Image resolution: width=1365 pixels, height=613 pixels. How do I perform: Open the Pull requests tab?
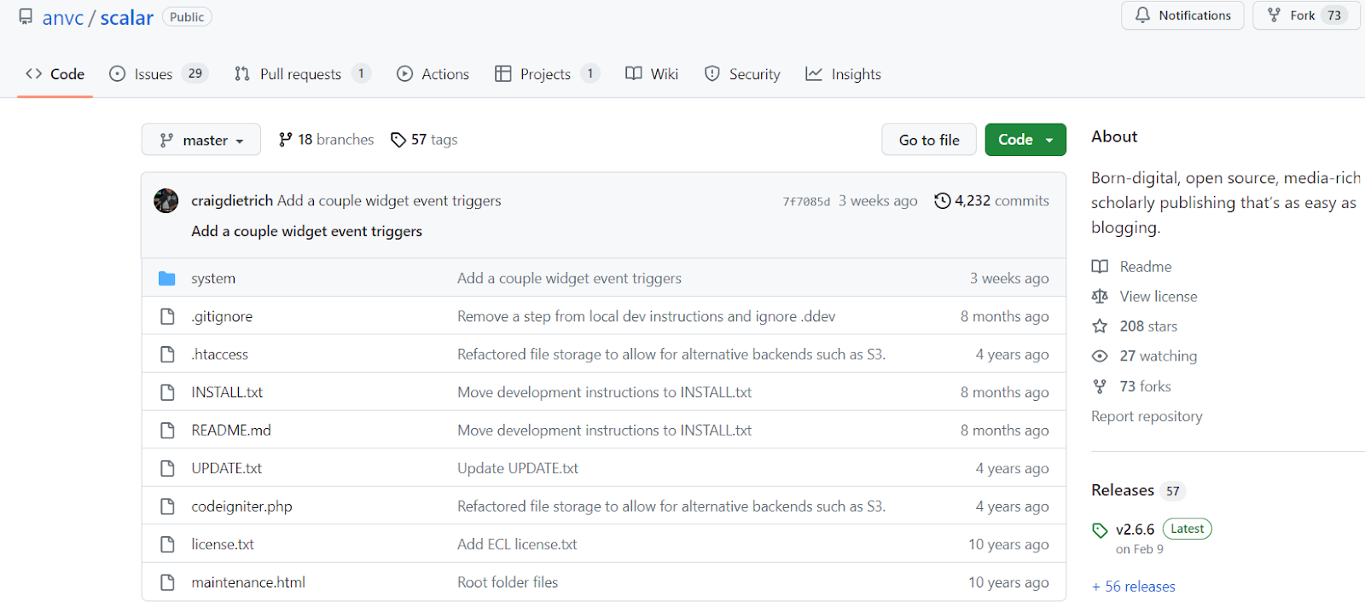pyautogui.click(x=303, y=74)
